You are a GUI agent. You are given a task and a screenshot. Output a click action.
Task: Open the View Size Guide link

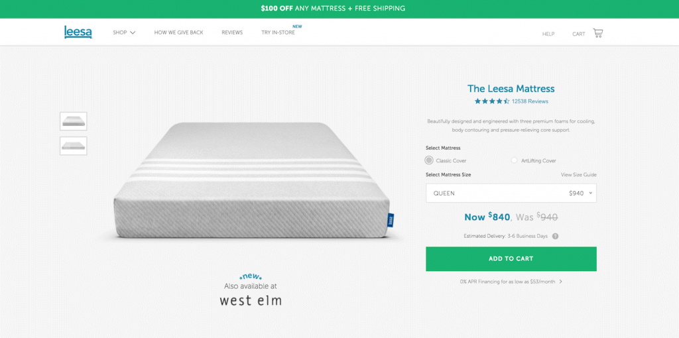click(578, 175)
